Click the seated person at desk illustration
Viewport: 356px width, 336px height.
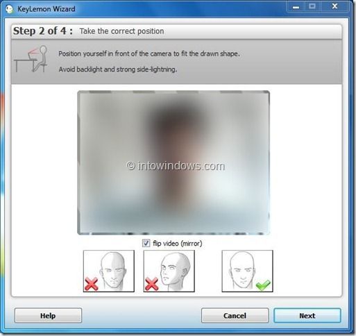tap(31, 58)
